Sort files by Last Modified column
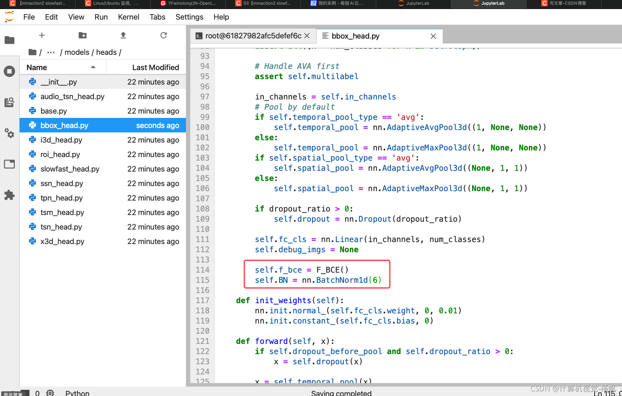 [x=146, y=67]
